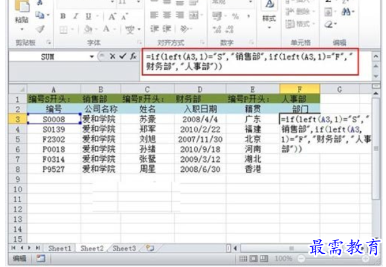
Task: Click the Find & Select binoculars icon
Action: [x=346, y=11]
